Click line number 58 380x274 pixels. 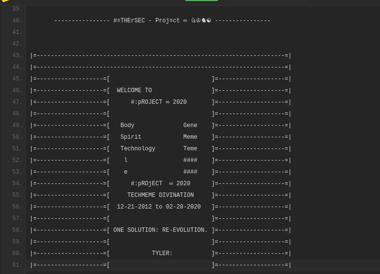point(17,230)
